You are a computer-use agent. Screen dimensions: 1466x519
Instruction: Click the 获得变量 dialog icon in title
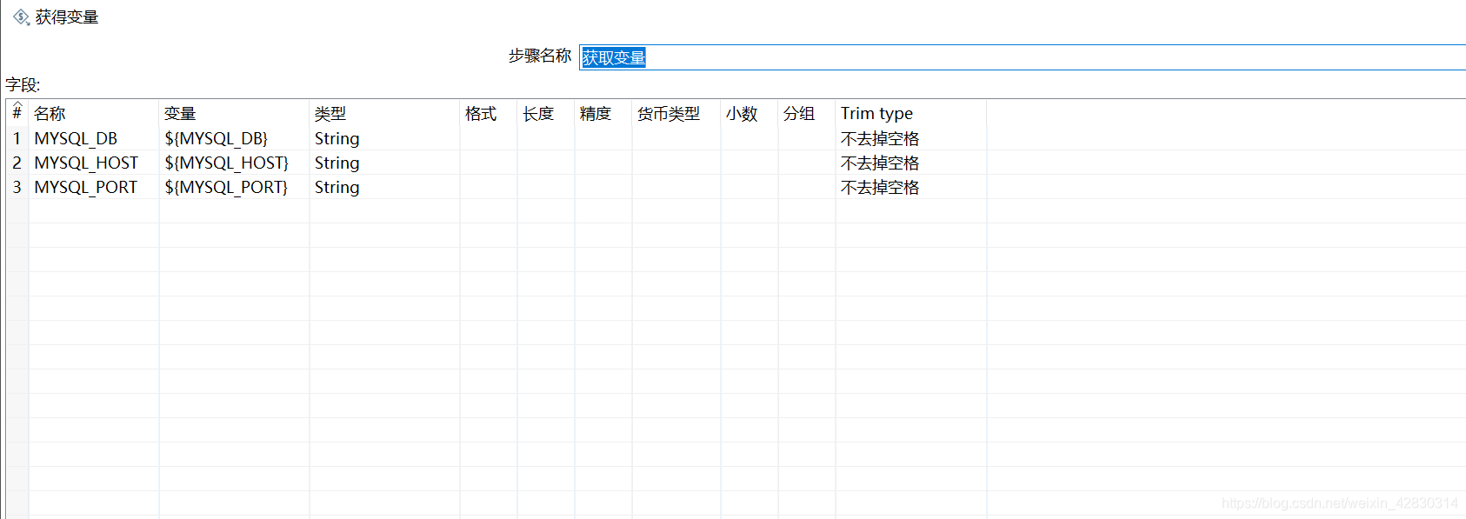pos(21,17)
